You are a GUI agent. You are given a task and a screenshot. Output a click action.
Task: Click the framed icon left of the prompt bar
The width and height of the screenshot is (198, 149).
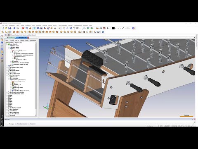click(8, 35)
